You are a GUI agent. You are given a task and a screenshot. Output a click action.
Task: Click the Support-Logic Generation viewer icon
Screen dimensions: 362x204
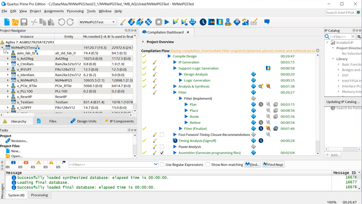(268, 68)
